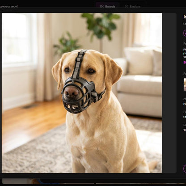Click the Boards grid icon
Viewport: 186px width, 186px height.
tap(102, 6)
